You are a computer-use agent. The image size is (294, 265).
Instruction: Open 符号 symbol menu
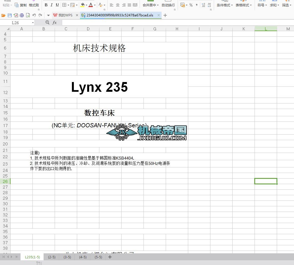point(262,5)
